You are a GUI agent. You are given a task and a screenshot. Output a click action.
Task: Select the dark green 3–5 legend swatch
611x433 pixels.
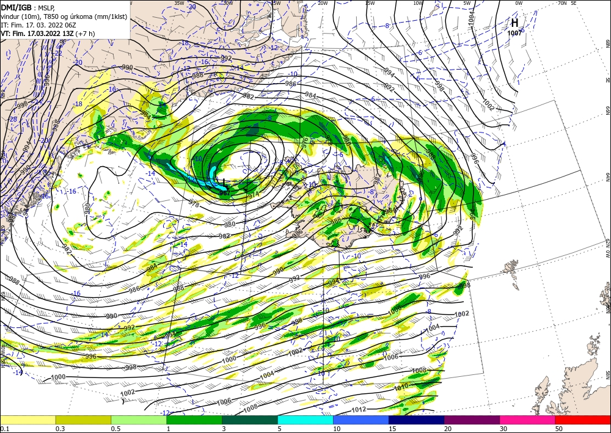(250, 420)
